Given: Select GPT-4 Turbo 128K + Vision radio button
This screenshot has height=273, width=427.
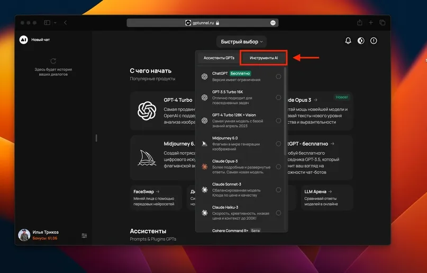Looking at the screenshot, I should 278,120.
